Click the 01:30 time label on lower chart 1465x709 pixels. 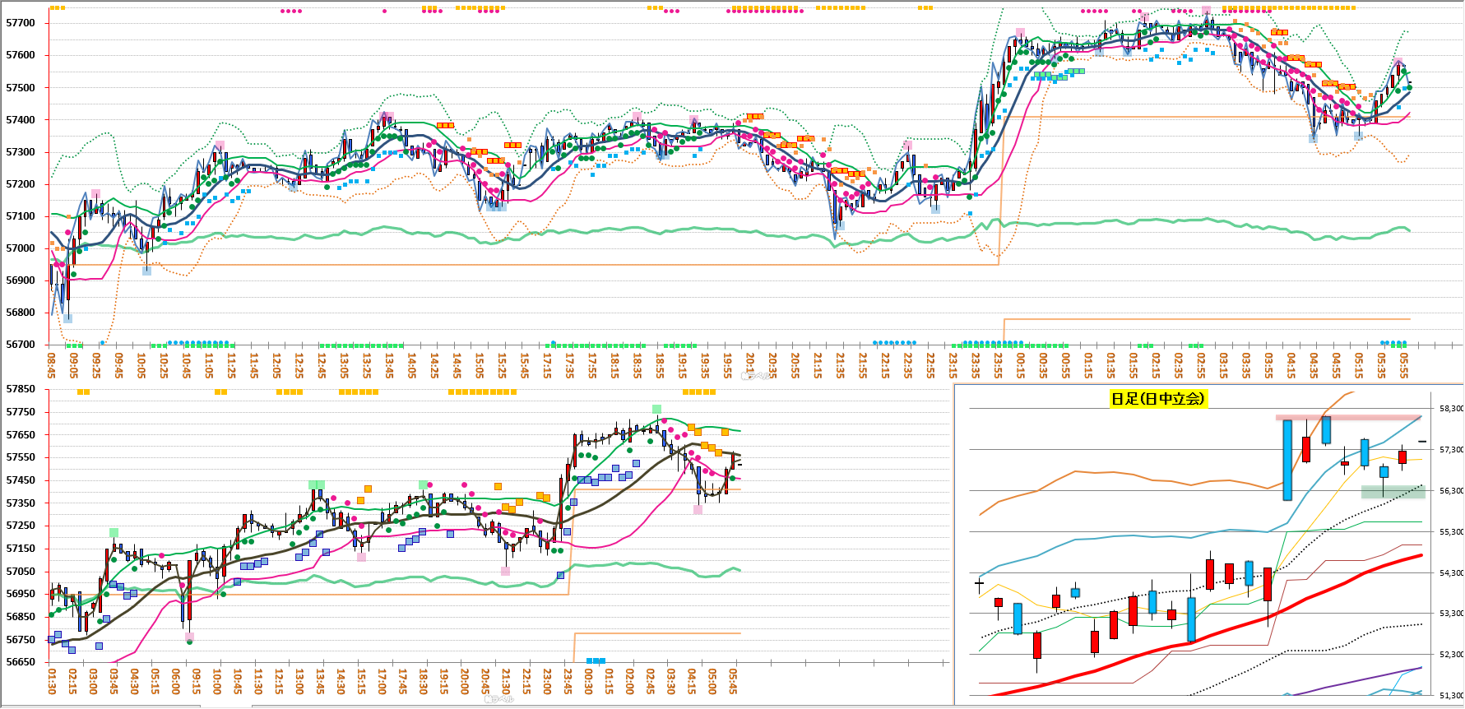pyautogui.click(x=52, y=681)
